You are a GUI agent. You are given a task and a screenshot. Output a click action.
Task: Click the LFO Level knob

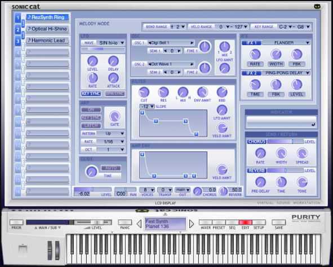click(92, 62)
